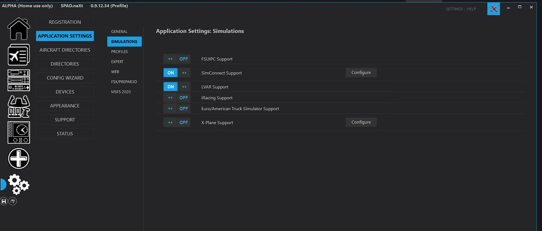
Task: Open the Status section
Action: point(65,133)
